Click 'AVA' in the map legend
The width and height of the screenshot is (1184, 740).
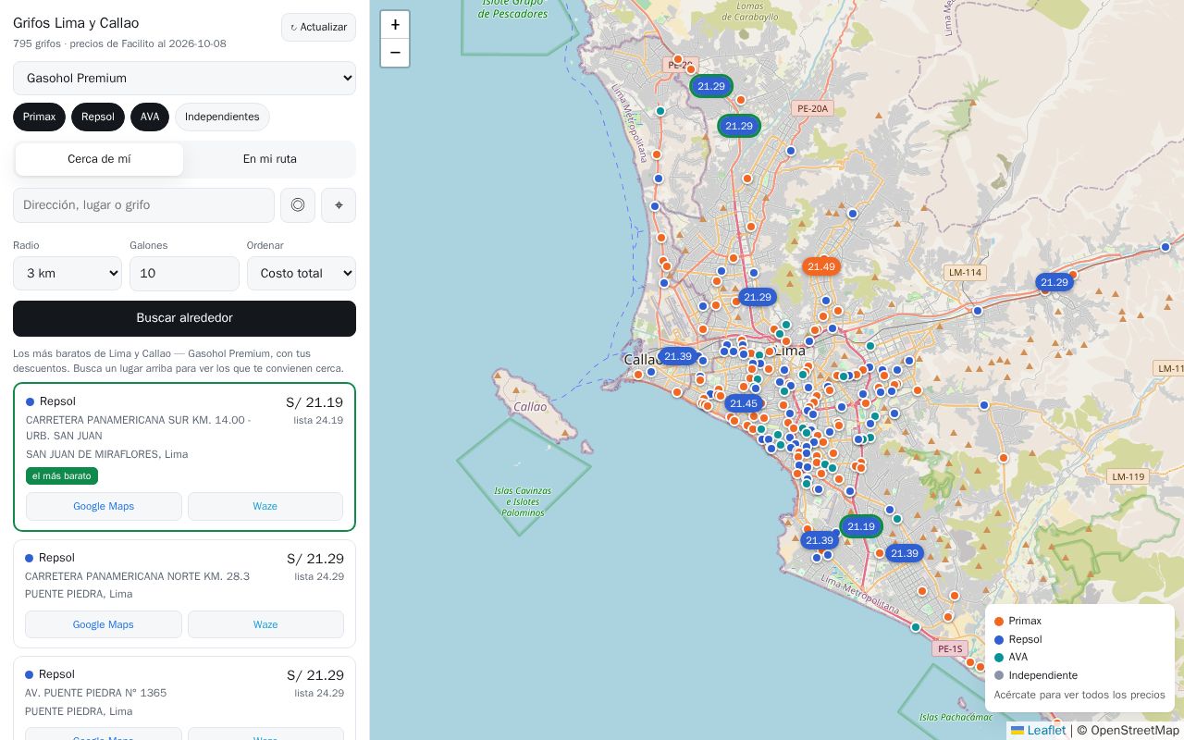point(1018,657)
